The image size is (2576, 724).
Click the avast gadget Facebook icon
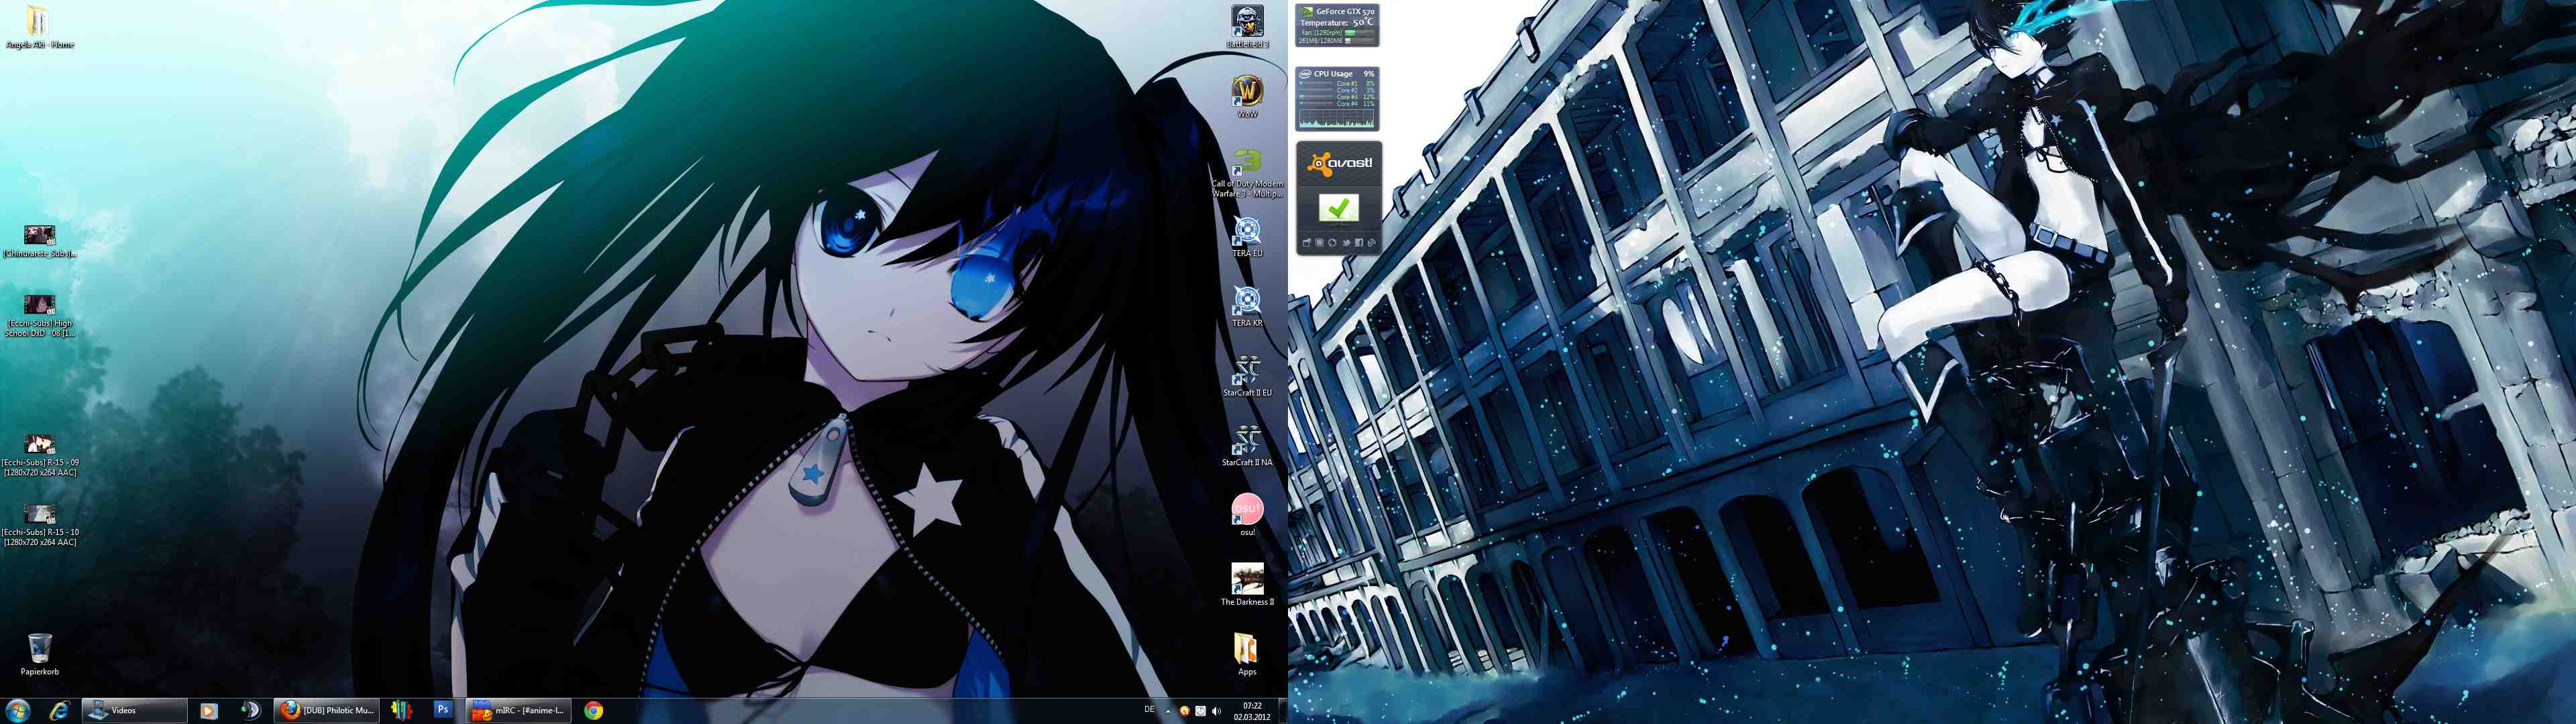click(x=1359, y=243)
